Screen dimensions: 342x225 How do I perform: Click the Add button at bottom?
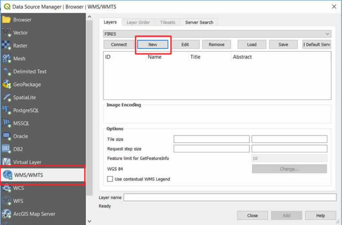click(286, 215)
